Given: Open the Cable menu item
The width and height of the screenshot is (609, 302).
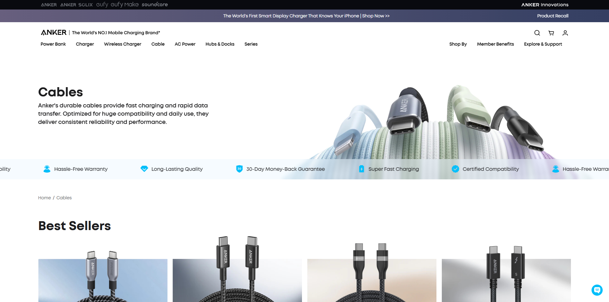Looking at the screenshot, I should click(x=158, y=44).
